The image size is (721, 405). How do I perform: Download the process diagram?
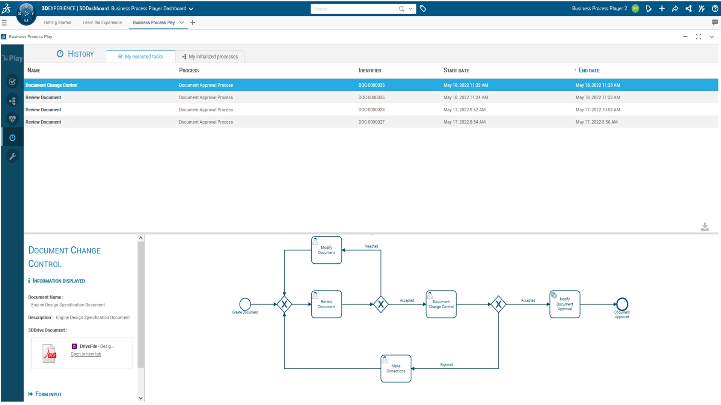tap(705, 227)
